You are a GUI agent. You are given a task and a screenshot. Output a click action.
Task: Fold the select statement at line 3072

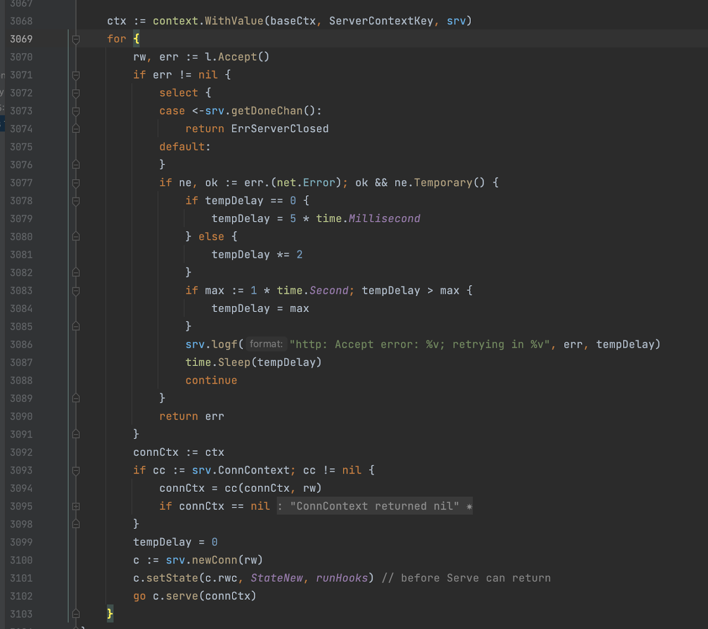coord(76,93)
